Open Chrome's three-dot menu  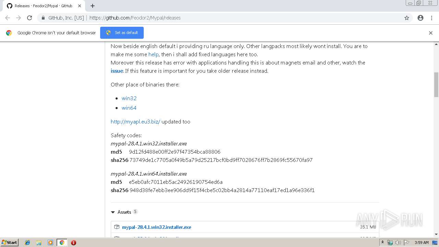click(x=431, y=18)
